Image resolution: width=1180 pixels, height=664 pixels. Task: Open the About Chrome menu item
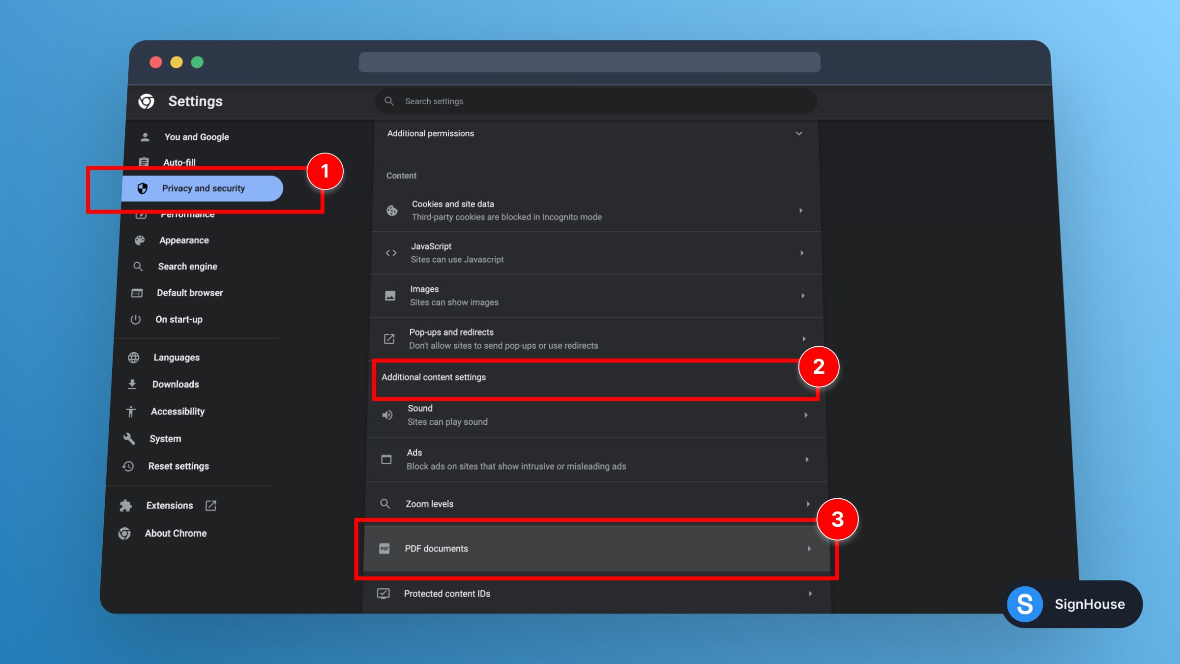177,533
